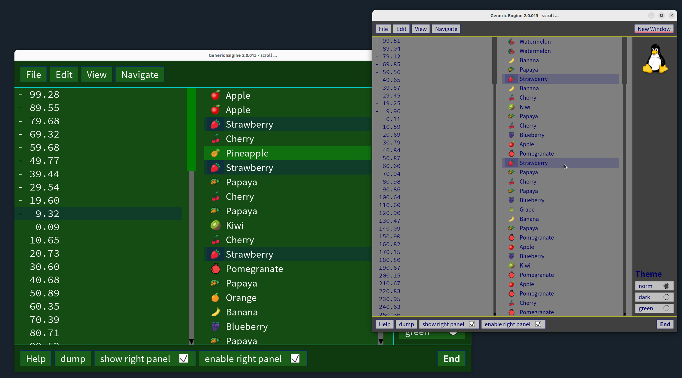682x378 pixels.
Task: Click the Tux penguin icon
Action: (x=655, y=59)
